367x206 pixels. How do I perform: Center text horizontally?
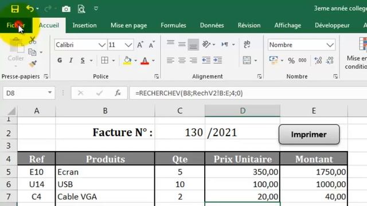coord(182,61)
